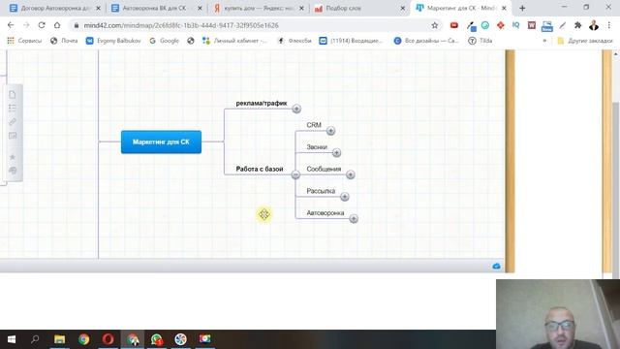Viewport: 620px width, 349px height.
Task: Open the Tilda bookmark
Action: tap(480, 41)
